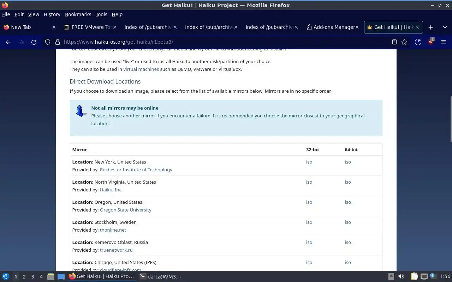Reload the current Haiku page
The height and width of the screenshot is (282, 452).
pyautogui.click(x=34, y=42)
